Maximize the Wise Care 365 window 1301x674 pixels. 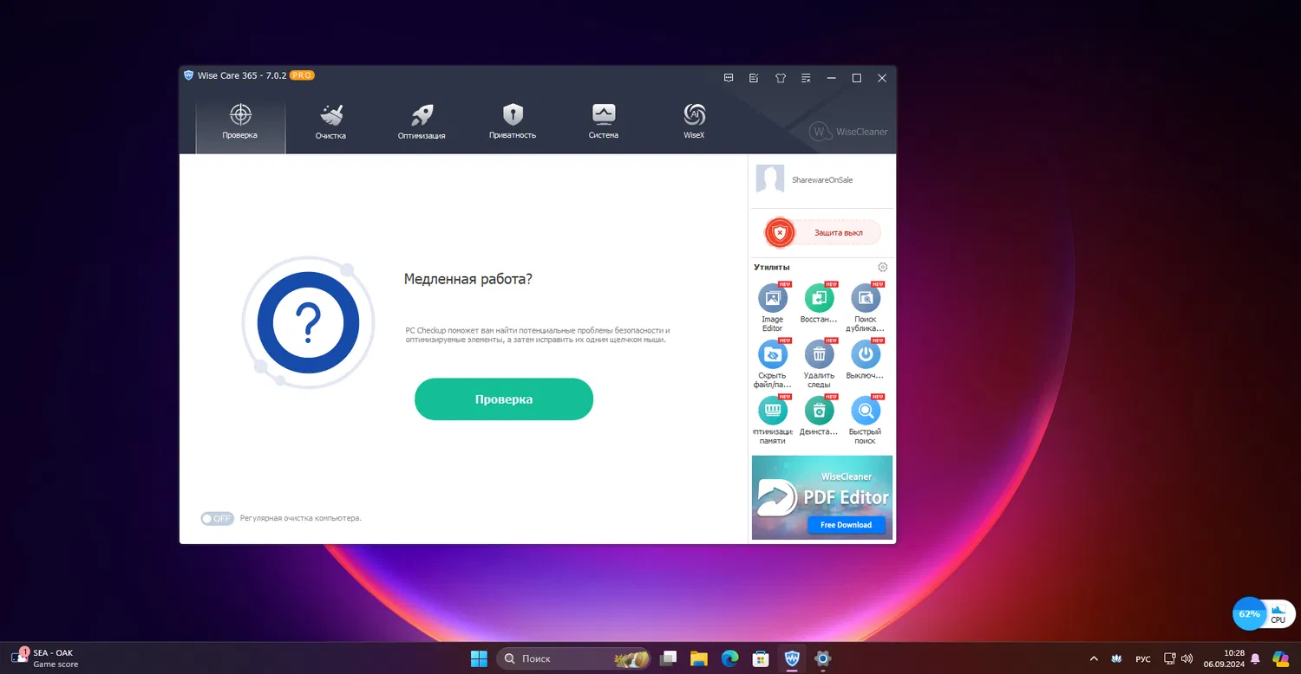pyautogui.click(x=857, y=78)
